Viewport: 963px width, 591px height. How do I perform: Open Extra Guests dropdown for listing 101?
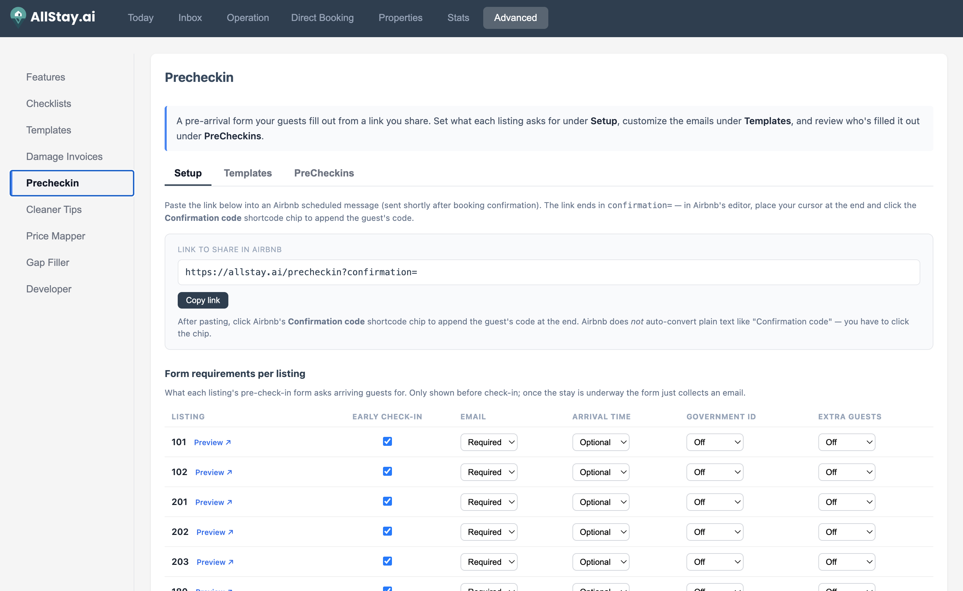(847, 442)
